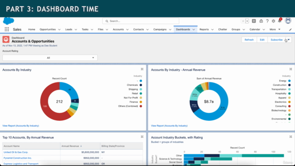This screenshot has height=166, width=295.
Task: Click the favorites star icon
Action: pos(243,21)
